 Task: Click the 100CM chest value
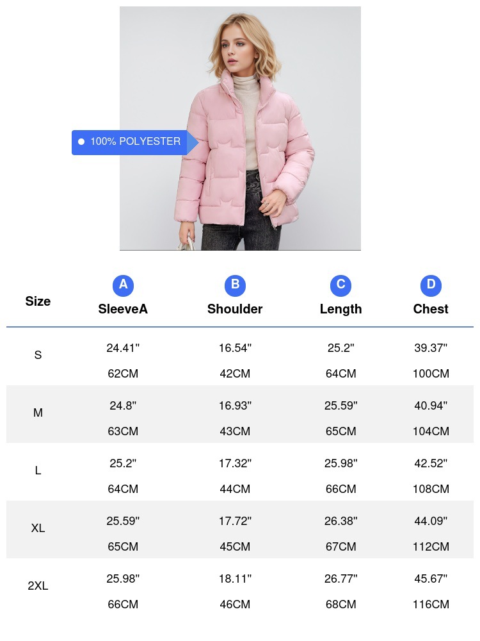[x=431, y=374]
